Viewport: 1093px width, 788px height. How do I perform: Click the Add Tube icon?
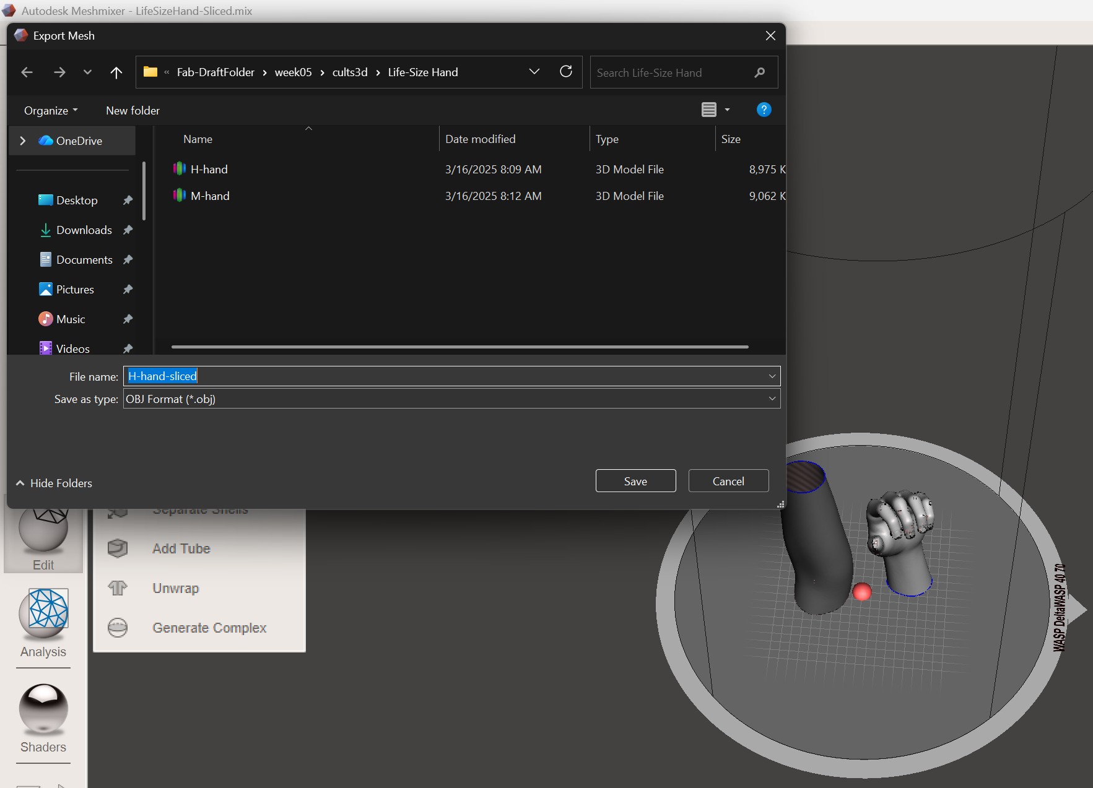tap(118, 548)
